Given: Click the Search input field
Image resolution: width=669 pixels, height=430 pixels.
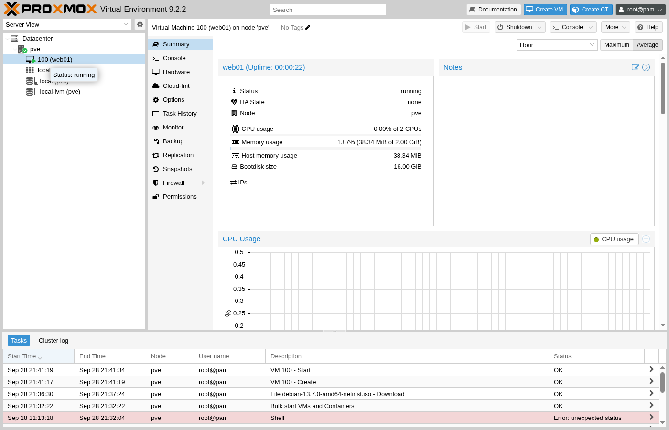Looking at the screenshot, I should (328, 10).
